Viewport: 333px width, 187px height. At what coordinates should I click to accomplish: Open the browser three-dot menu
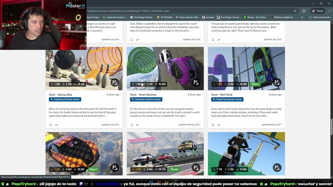329,11
